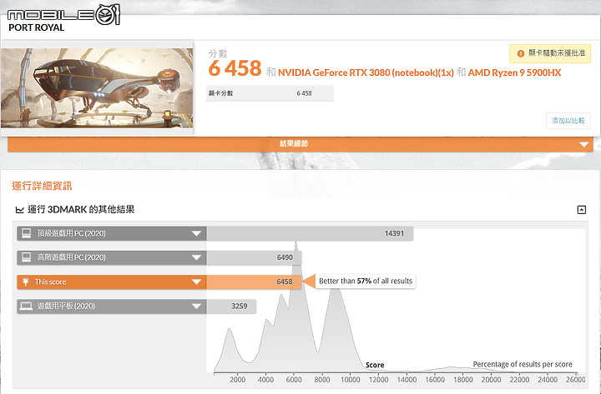Click the orange warning icon for unapproved driver
The width and height of the screenshot is (601, 394).
(x=521, y=53)
